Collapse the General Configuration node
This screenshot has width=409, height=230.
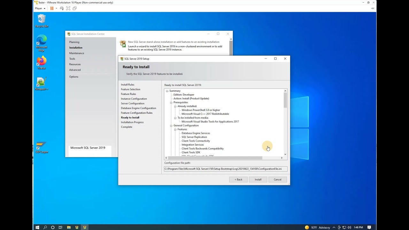click(171, 126)
